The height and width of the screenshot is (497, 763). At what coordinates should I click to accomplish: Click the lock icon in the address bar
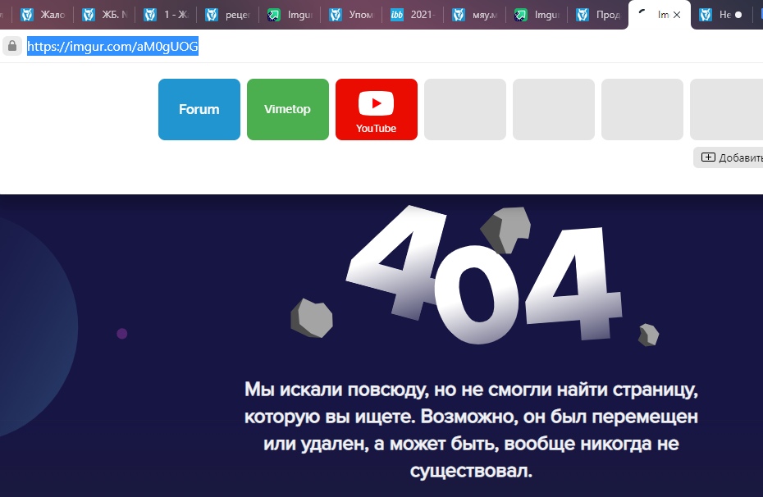tap(11, 46)
